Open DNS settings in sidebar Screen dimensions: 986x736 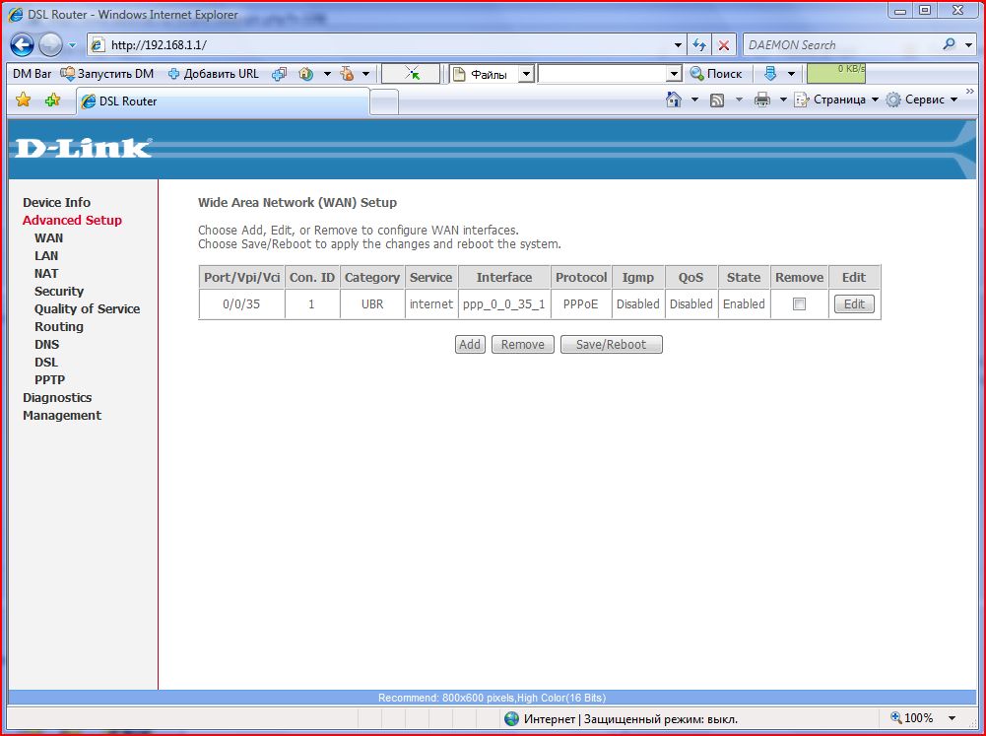point(47,344)
